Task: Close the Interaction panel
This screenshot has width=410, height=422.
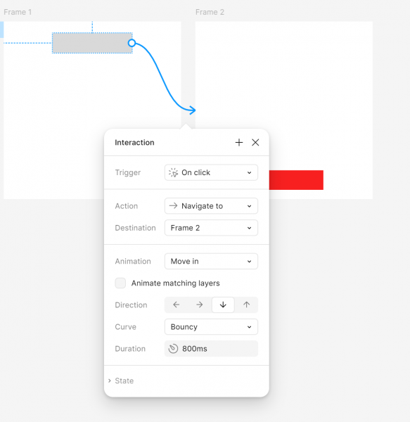Action: 255,142
